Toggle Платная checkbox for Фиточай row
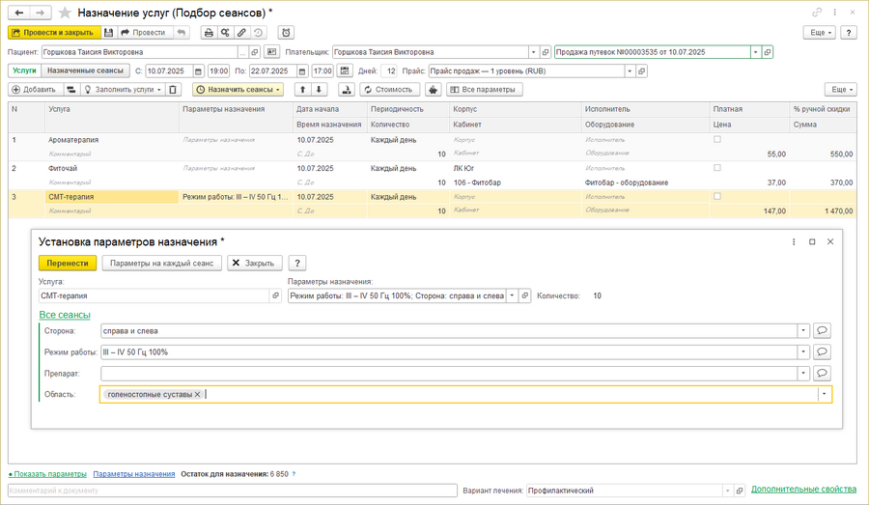Image resolution: width=869 pixels, height=505 pixels. [x=716, y=168]
